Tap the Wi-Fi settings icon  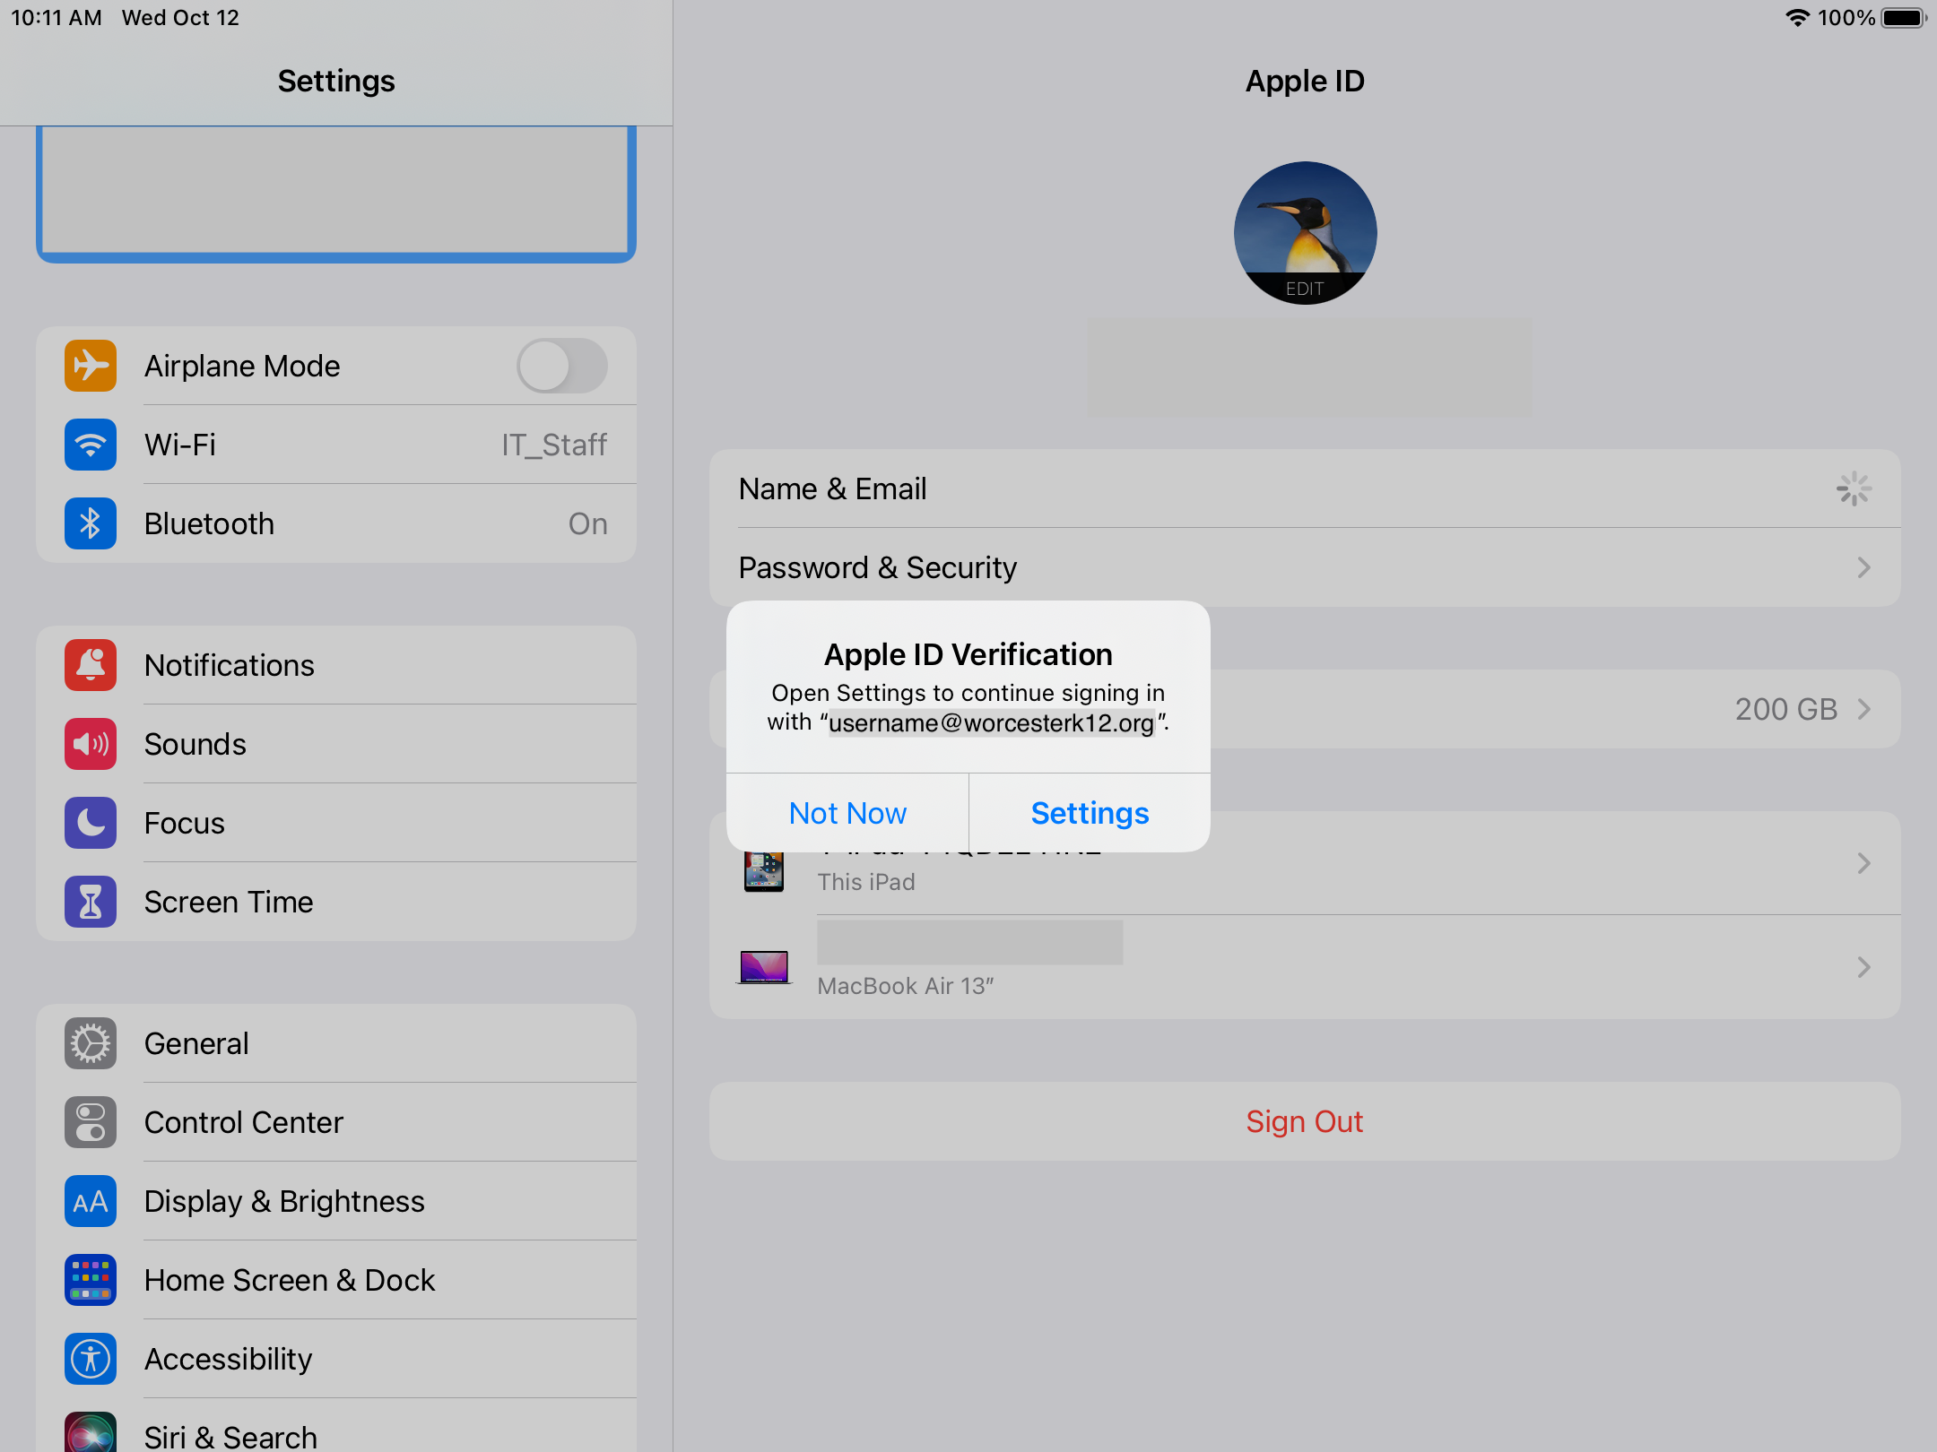[x=91, y=445]
